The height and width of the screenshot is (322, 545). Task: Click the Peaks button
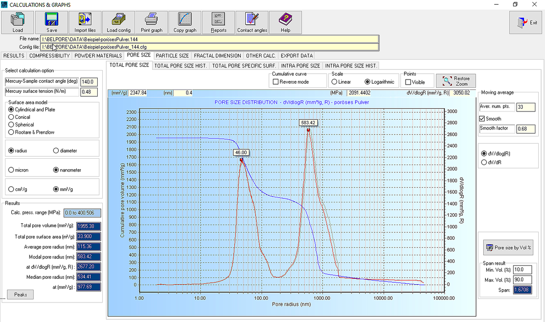20,295
